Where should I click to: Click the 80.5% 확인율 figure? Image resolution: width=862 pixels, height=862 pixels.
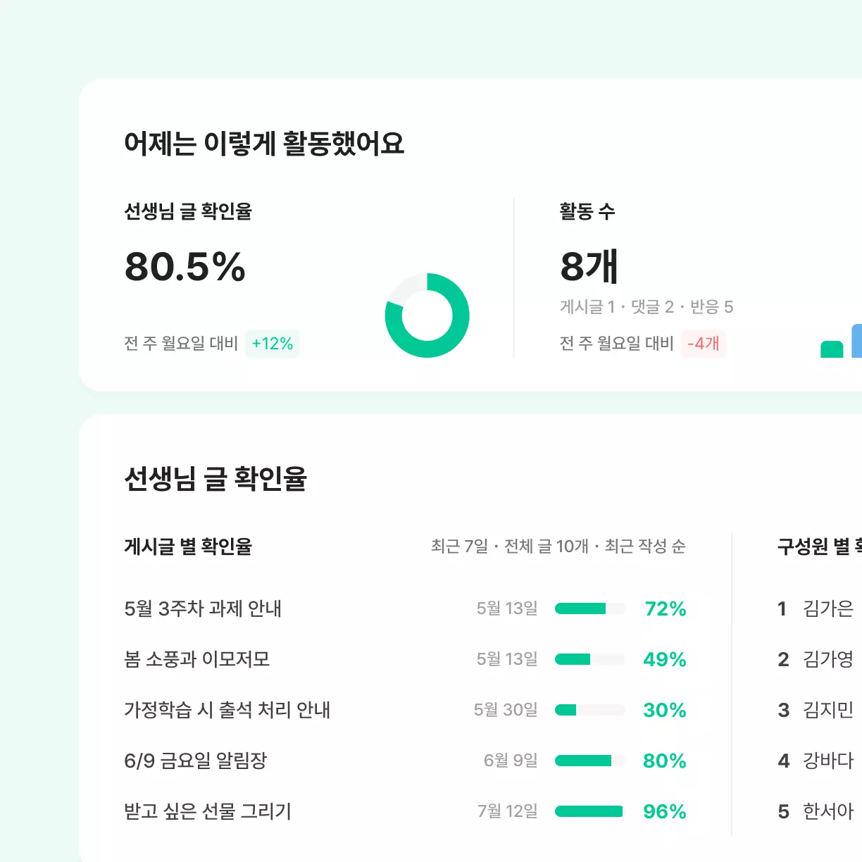tap(185, 267)
